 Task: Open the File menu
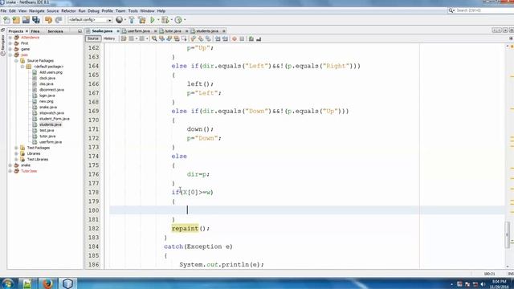click(x=3, y=10)
